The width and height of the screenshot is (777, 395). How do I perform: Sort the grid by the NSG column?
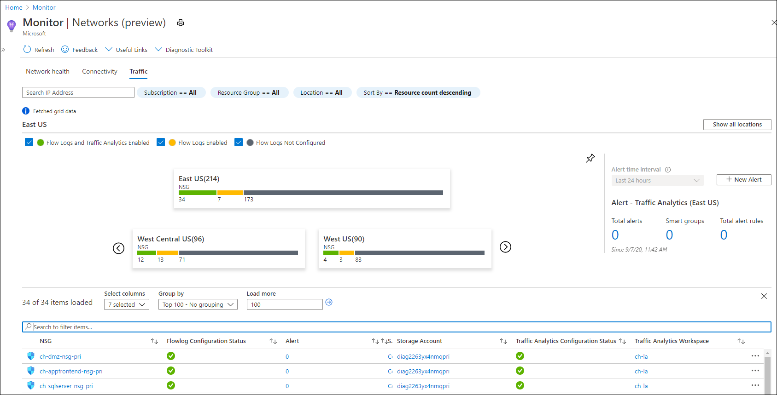[x=154, y=341]
